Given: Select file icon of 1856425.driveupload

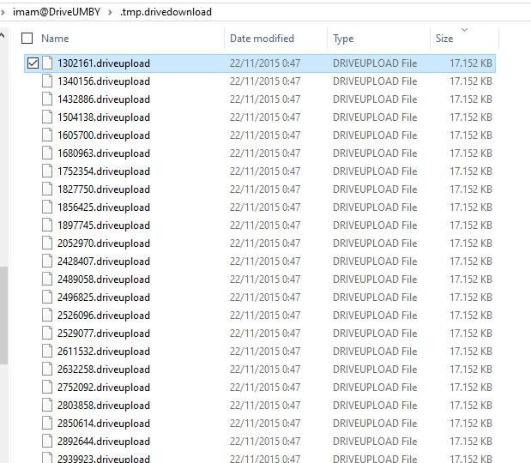Looking at the screenshot, I should click(x=47, y=207).
